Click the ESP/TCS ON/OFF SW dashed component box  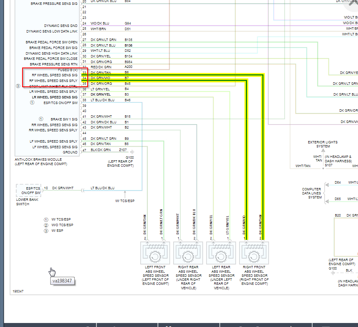click(x=29, y=190)
